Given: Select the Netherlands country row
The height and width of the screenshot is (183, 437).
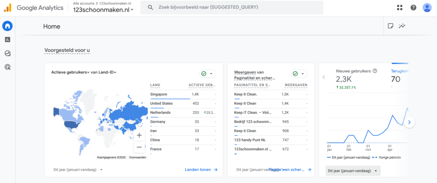Looking at the screenshot, I should (183, 113).
